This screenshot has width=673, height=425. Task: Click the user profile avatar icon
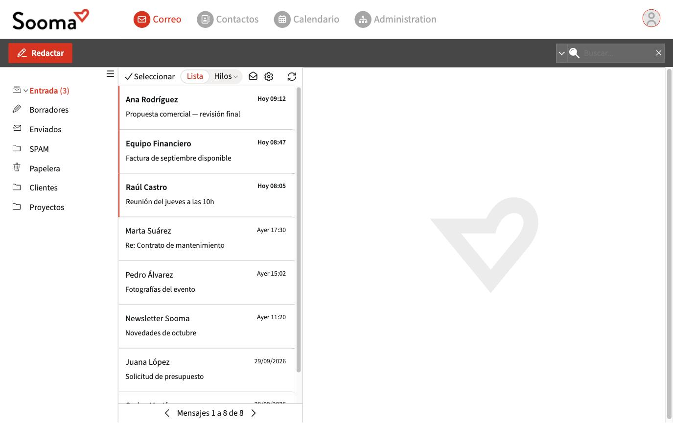pos(651,18)
